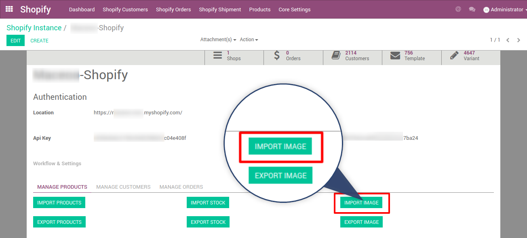
Task: Switch to the Manage Orders tab
Action: (x=181, y=187)
